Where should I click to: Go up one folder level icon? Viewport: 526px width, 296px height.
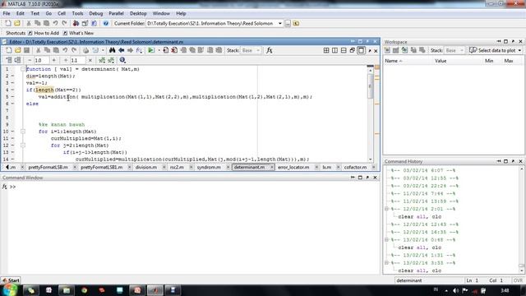[296, 23]
